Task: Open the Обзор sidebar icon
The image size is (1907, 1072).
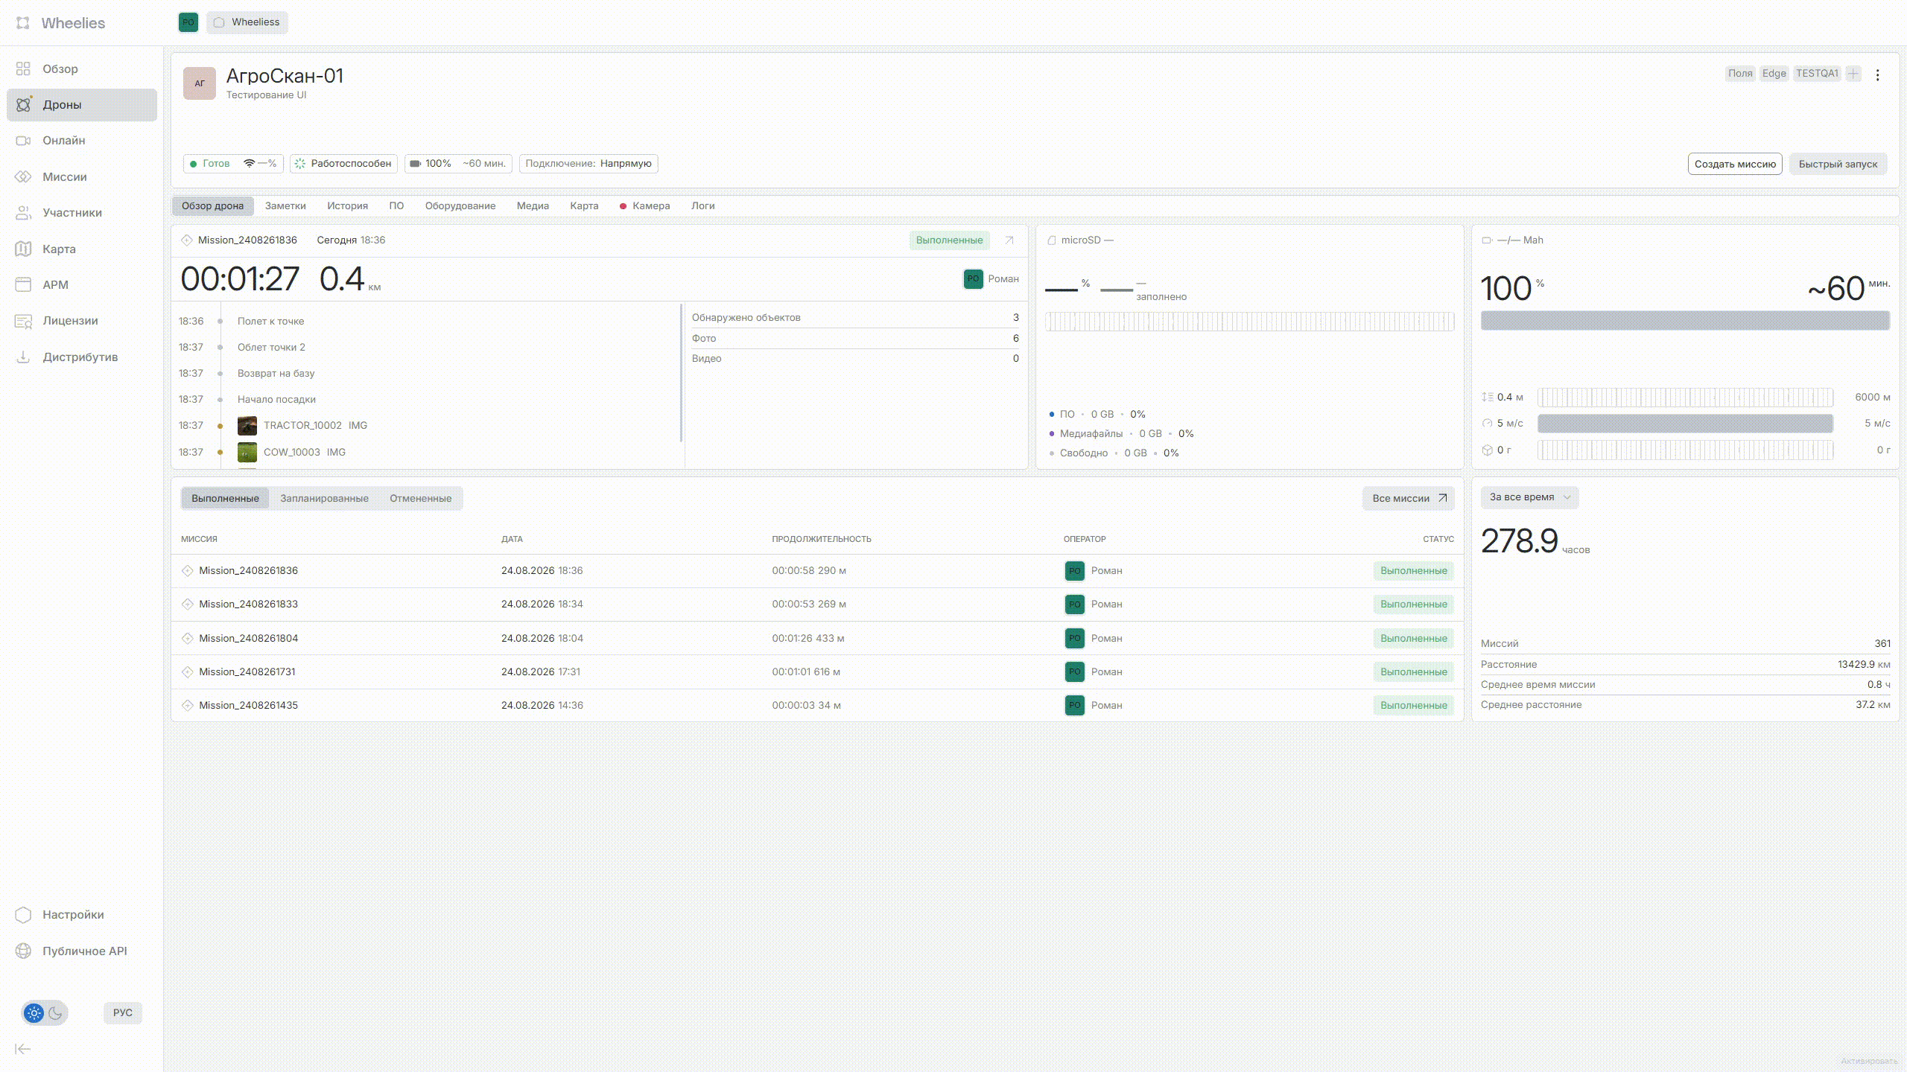Action: 23,68
